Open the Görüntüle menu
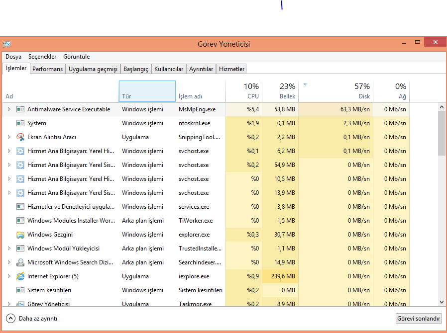The width and height of the screenshot is (447, 333). [x=76, y=57]
